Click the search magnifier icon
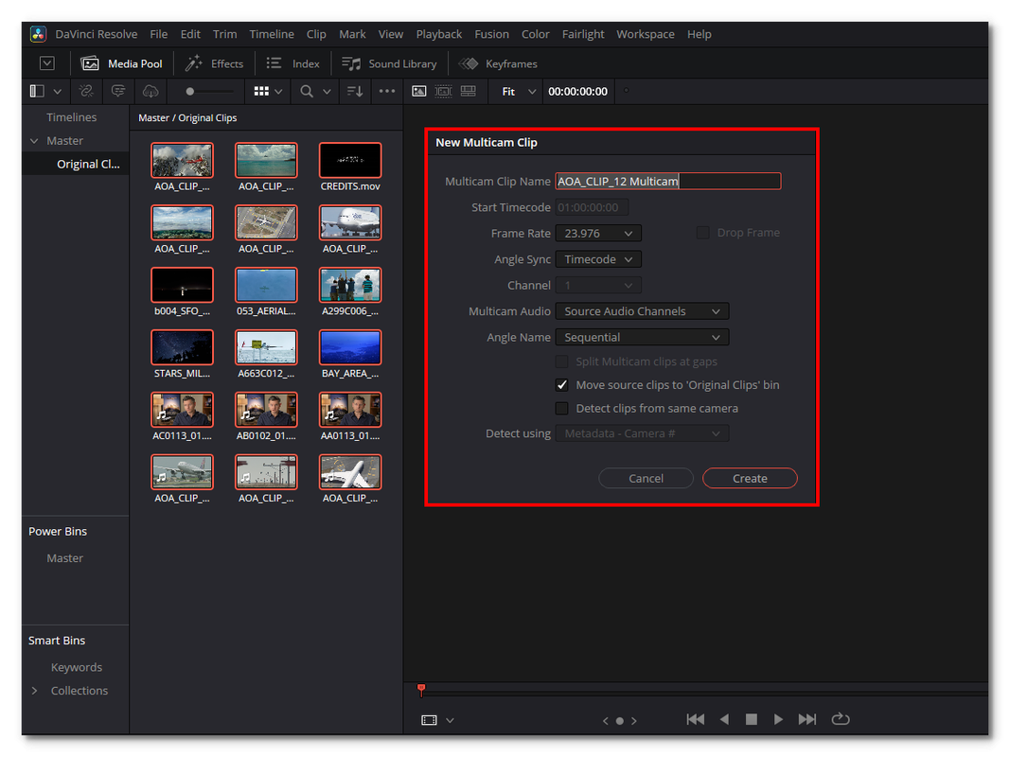Screen dimensions: 1010x757 (307, 92)
